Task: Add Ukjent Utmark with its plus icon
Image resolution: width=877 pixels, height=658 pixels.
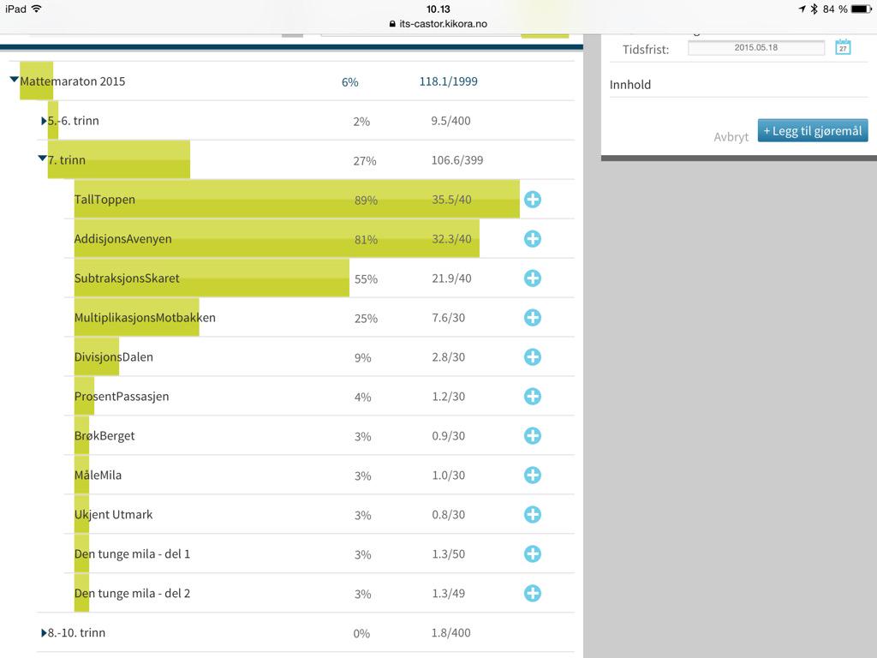Action: 533,515
